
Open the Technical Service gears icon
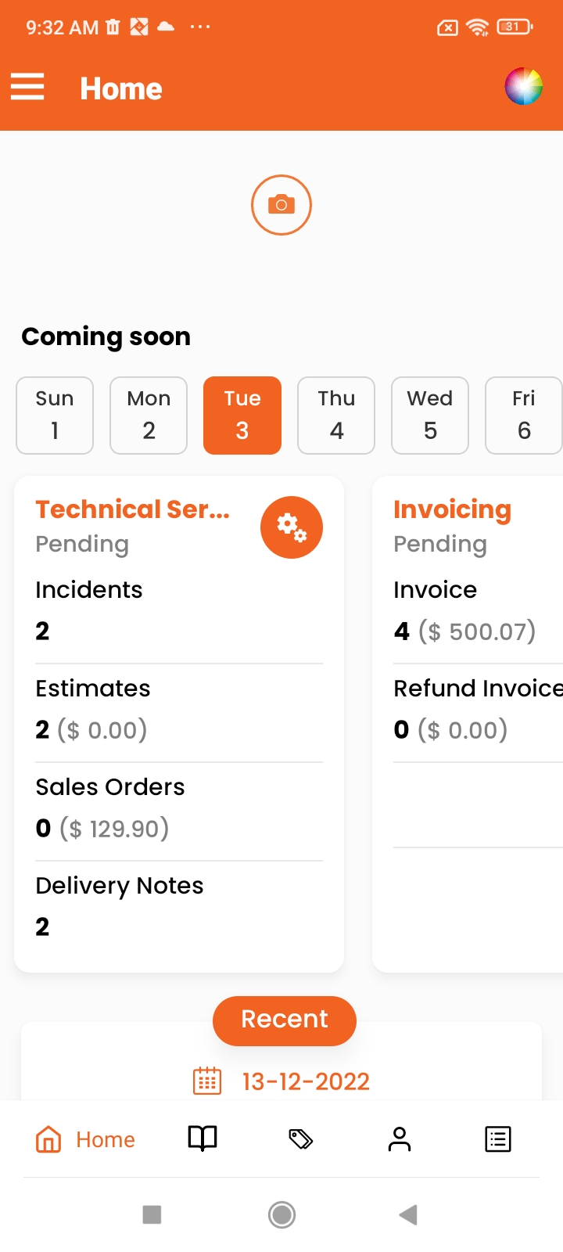[291, 527]
